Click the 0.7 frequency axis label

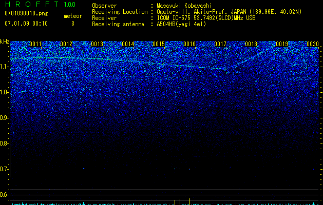[x=4, y=169]
